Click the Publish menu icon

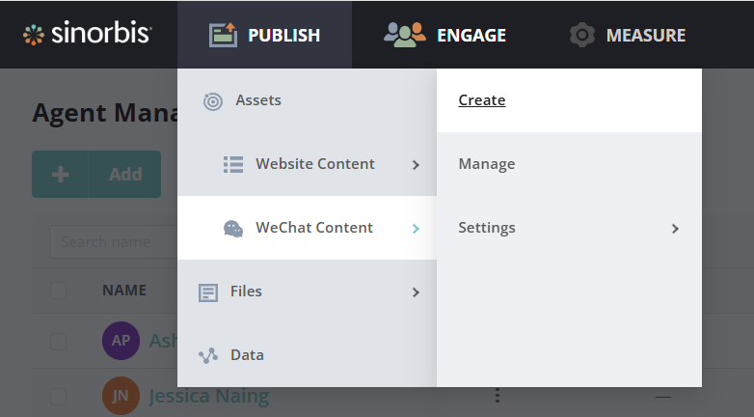pyautogui.click(x=223, y=36)
